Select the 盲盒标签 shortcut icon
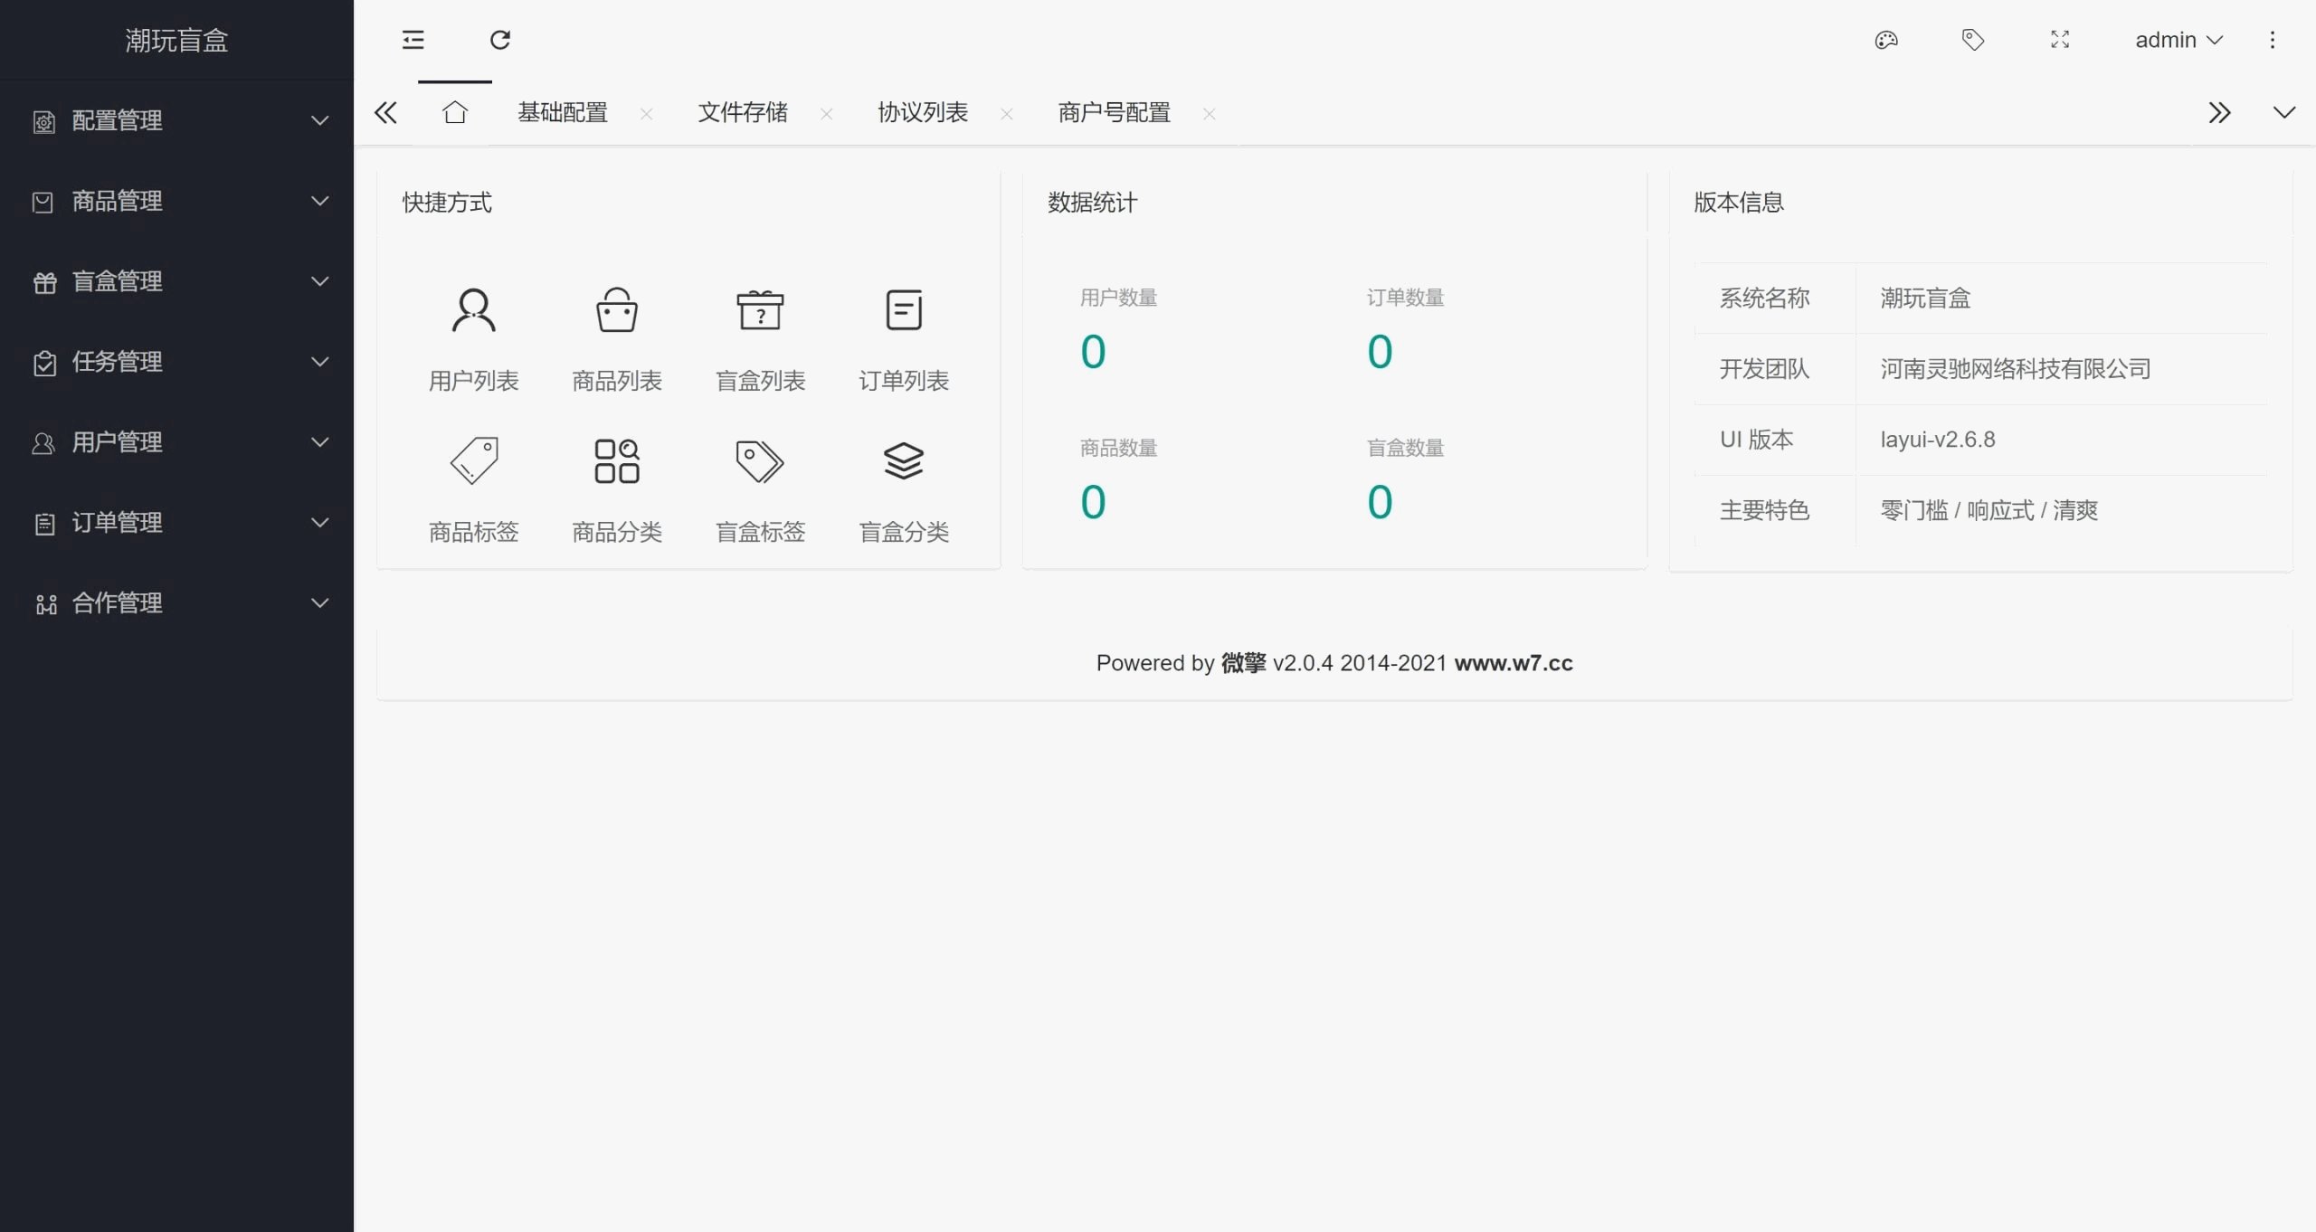 [x=760, y=460]
